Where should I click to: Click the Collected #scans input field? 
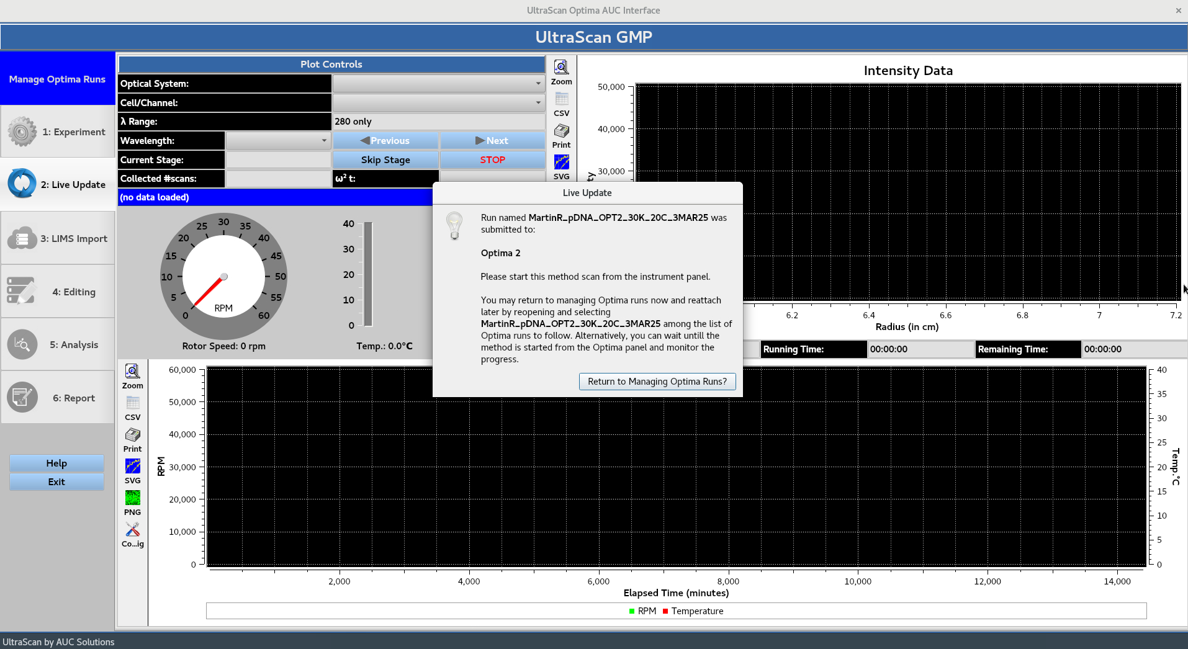[x=277, y=179]
